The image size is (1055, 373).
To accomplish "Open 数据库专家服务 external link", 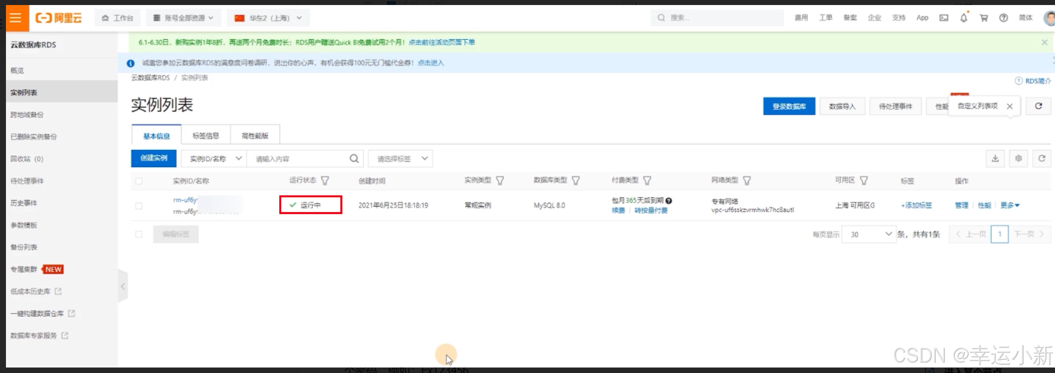I will pos(39,335).
